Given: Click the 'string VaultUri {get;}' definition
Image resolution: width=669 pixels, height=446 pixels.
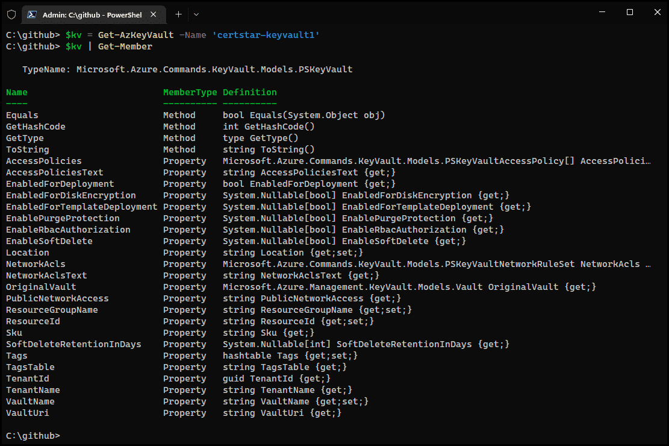Looking at the screenshot, I should (x=282, y=413).
